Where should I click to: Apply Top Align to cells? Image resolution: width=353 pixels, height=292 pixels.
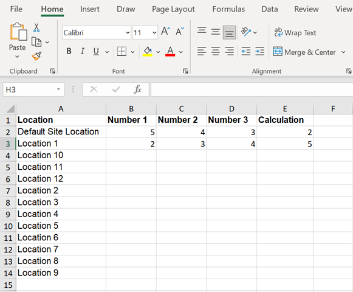click(x=202, y=30)
